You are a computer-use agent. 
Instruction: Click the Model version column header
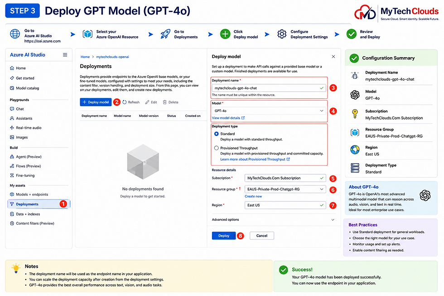pos(149,116)
